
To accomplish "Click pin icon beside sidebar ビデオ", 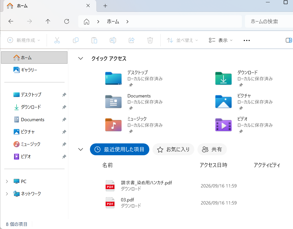I will point(64,157).
